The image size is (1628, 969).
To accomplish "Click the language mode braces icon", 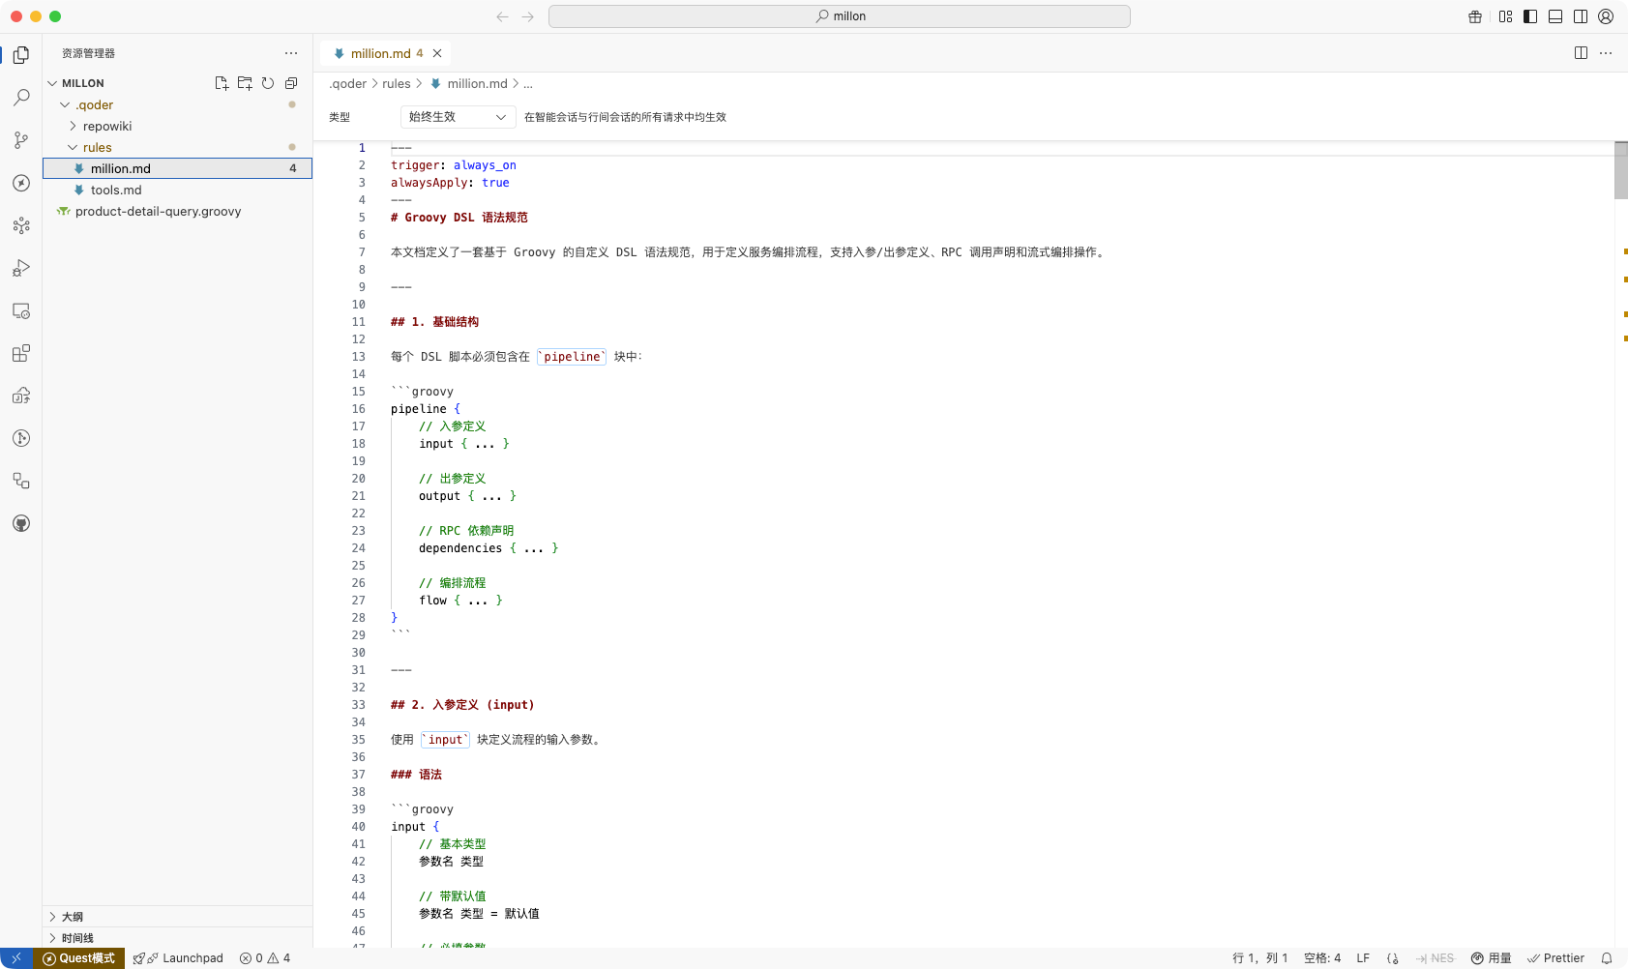I will pos(1393,958).
